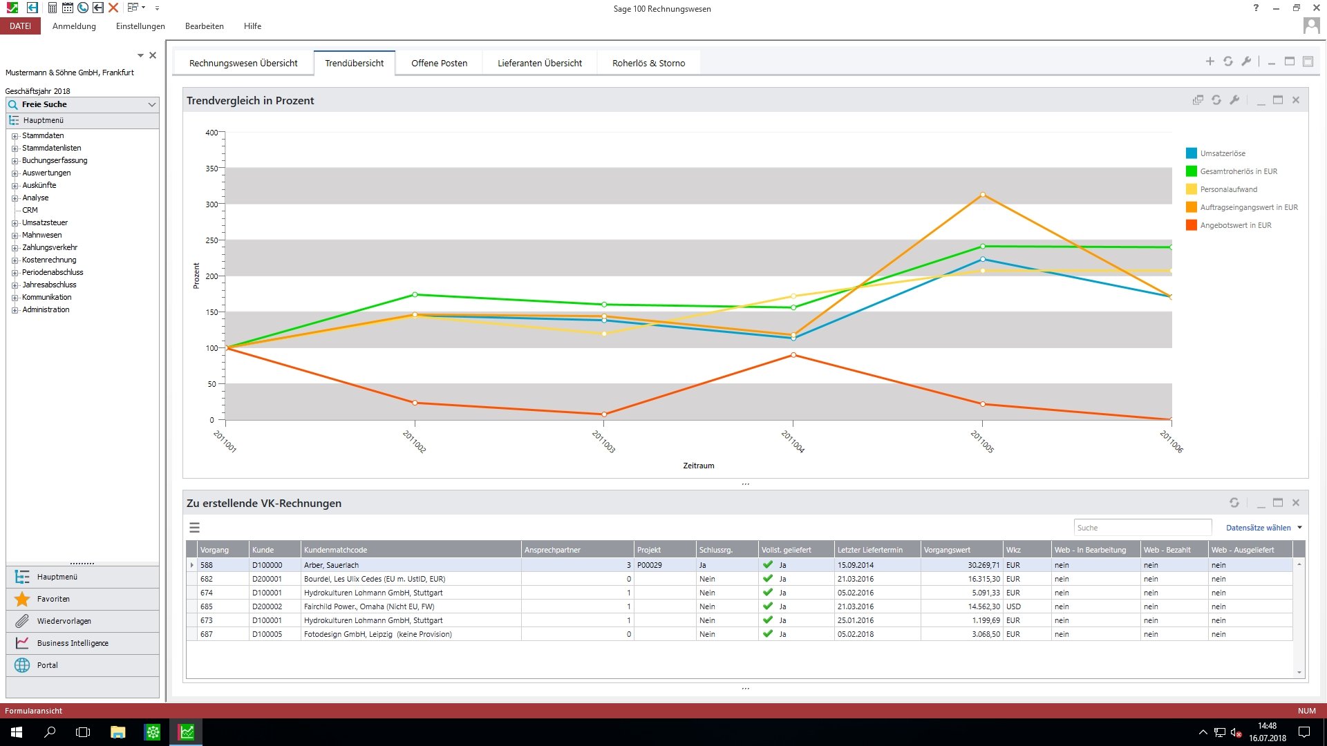Open Business Intelligence in sidebar
Viewport: 1327px width, 746px height.
pyautogui.click(x=73, y=643)
